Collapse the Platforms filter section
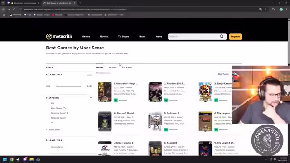290x163 pixels. click(x=91, y=98)
